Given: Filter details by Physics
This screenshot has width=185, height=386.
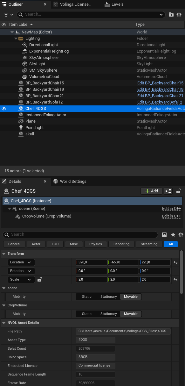Looking at the screenshot, I should pyautogui.click(x=95, y=244).
